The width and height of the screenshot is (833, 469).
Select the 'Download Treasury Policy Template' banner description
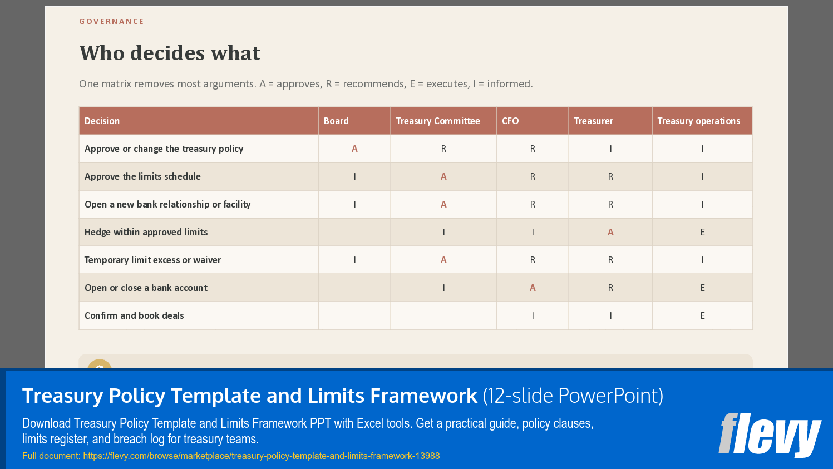pos(308,431)
